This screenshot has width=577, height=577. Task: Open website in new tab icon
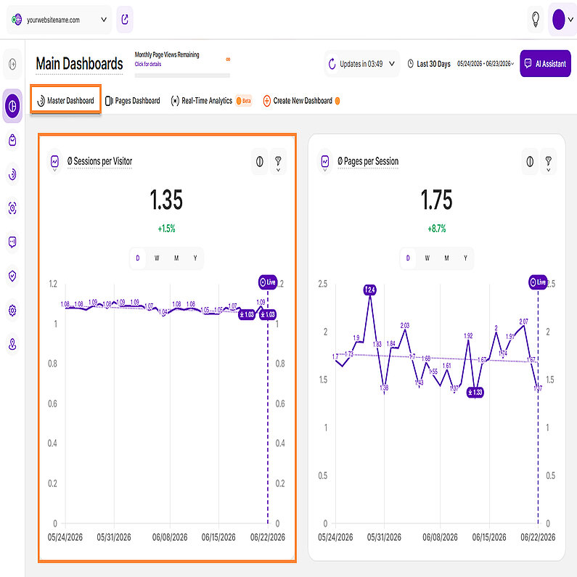[125, 20]
